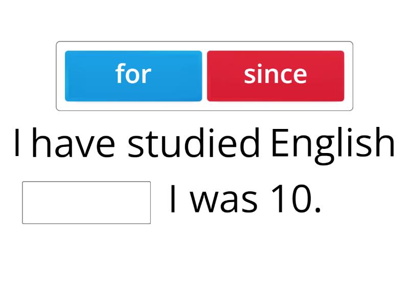
Task: Click the word "English" in the sentence
Action: pyautogui.click(x=333, y=144)
